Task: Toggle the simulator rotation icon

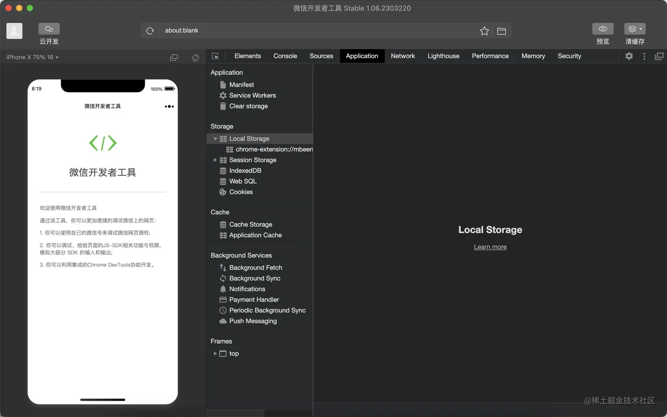Action: point(195,57)
